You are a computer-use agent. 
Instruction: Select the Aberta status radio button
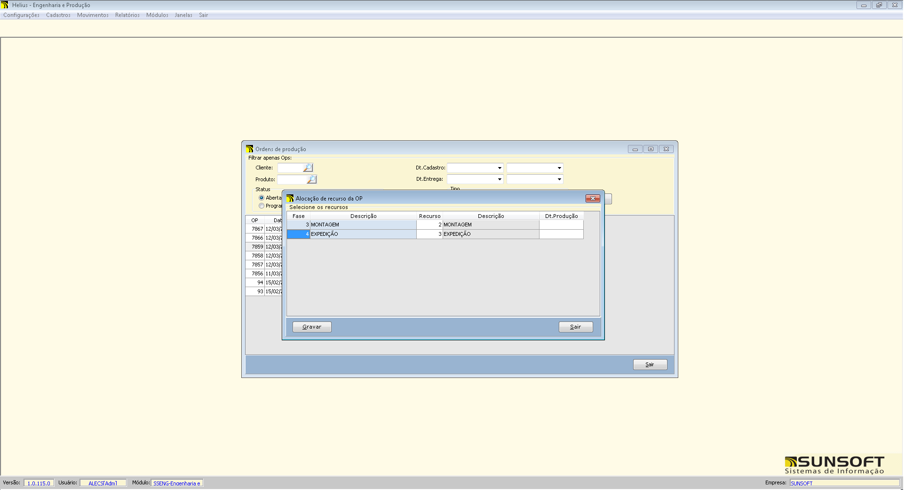click(262, 198)
